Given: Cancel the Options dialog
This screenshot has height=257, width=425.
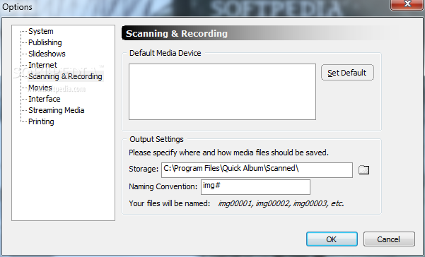Looking at the screenshot, I should pos(389,239).
